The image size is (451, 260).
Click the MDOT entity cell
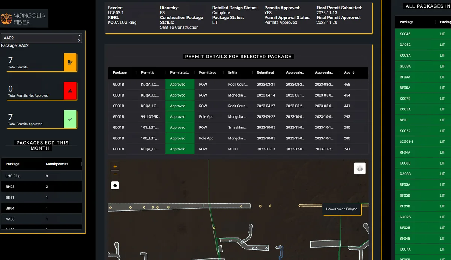[x=238, y=149]
